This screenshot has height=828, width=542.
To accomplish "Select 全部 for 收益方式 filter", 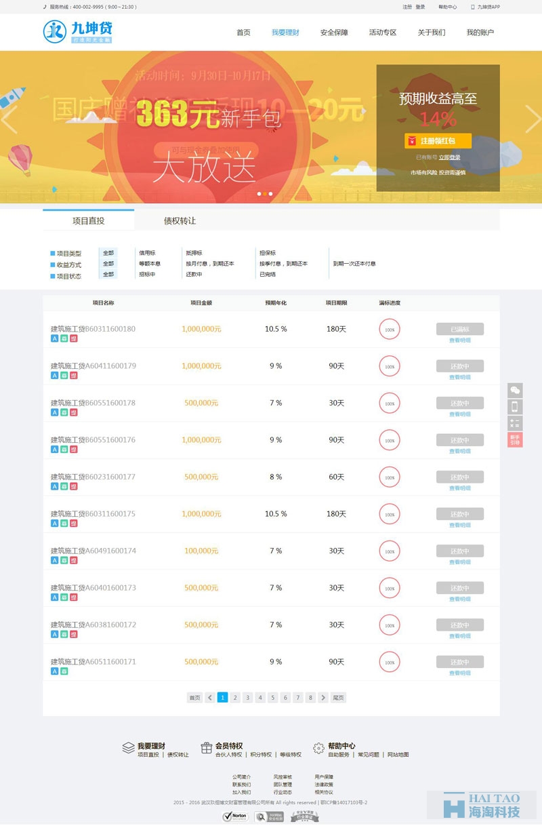I will point(108,264).
